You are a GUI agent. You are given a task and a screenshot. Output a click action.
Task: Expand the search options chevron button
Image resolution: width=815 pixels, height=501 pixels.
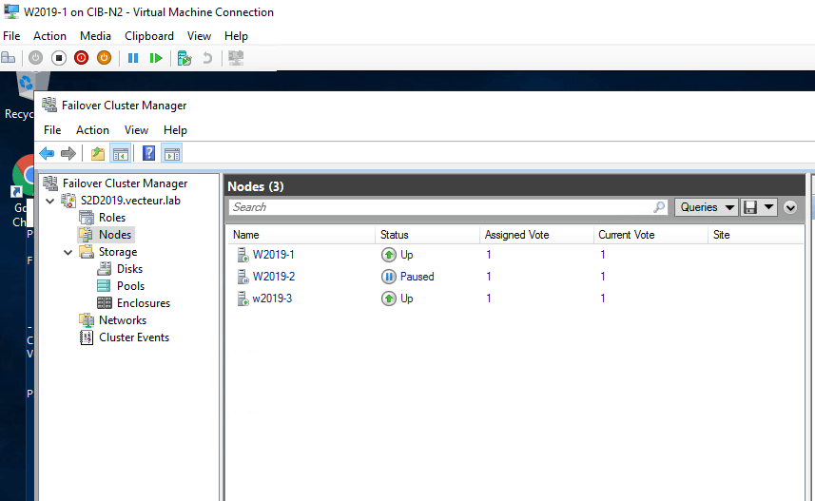pos(790,207)
